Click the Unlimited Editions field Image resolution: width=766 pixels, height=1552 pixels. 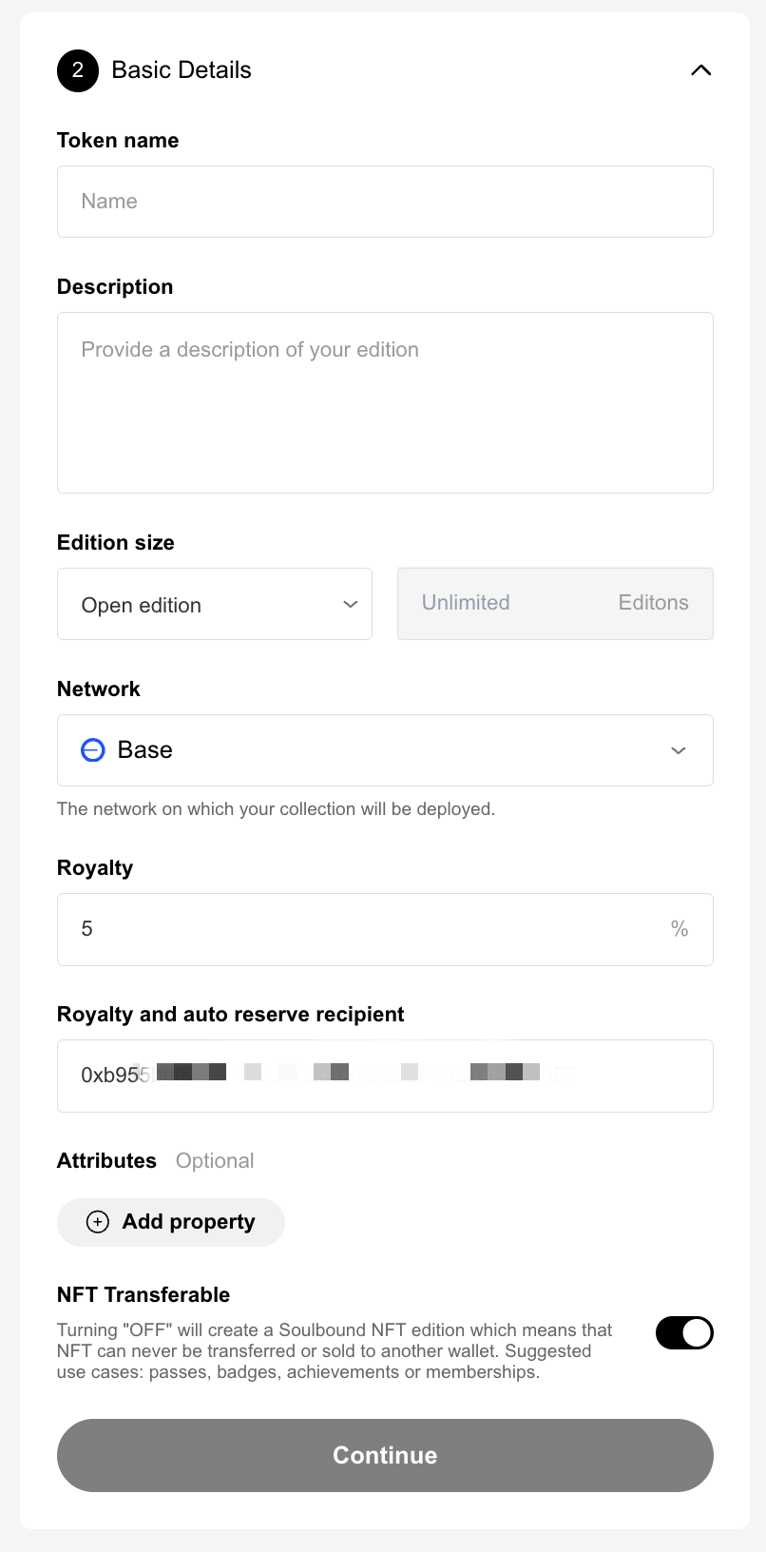(555, 604)
